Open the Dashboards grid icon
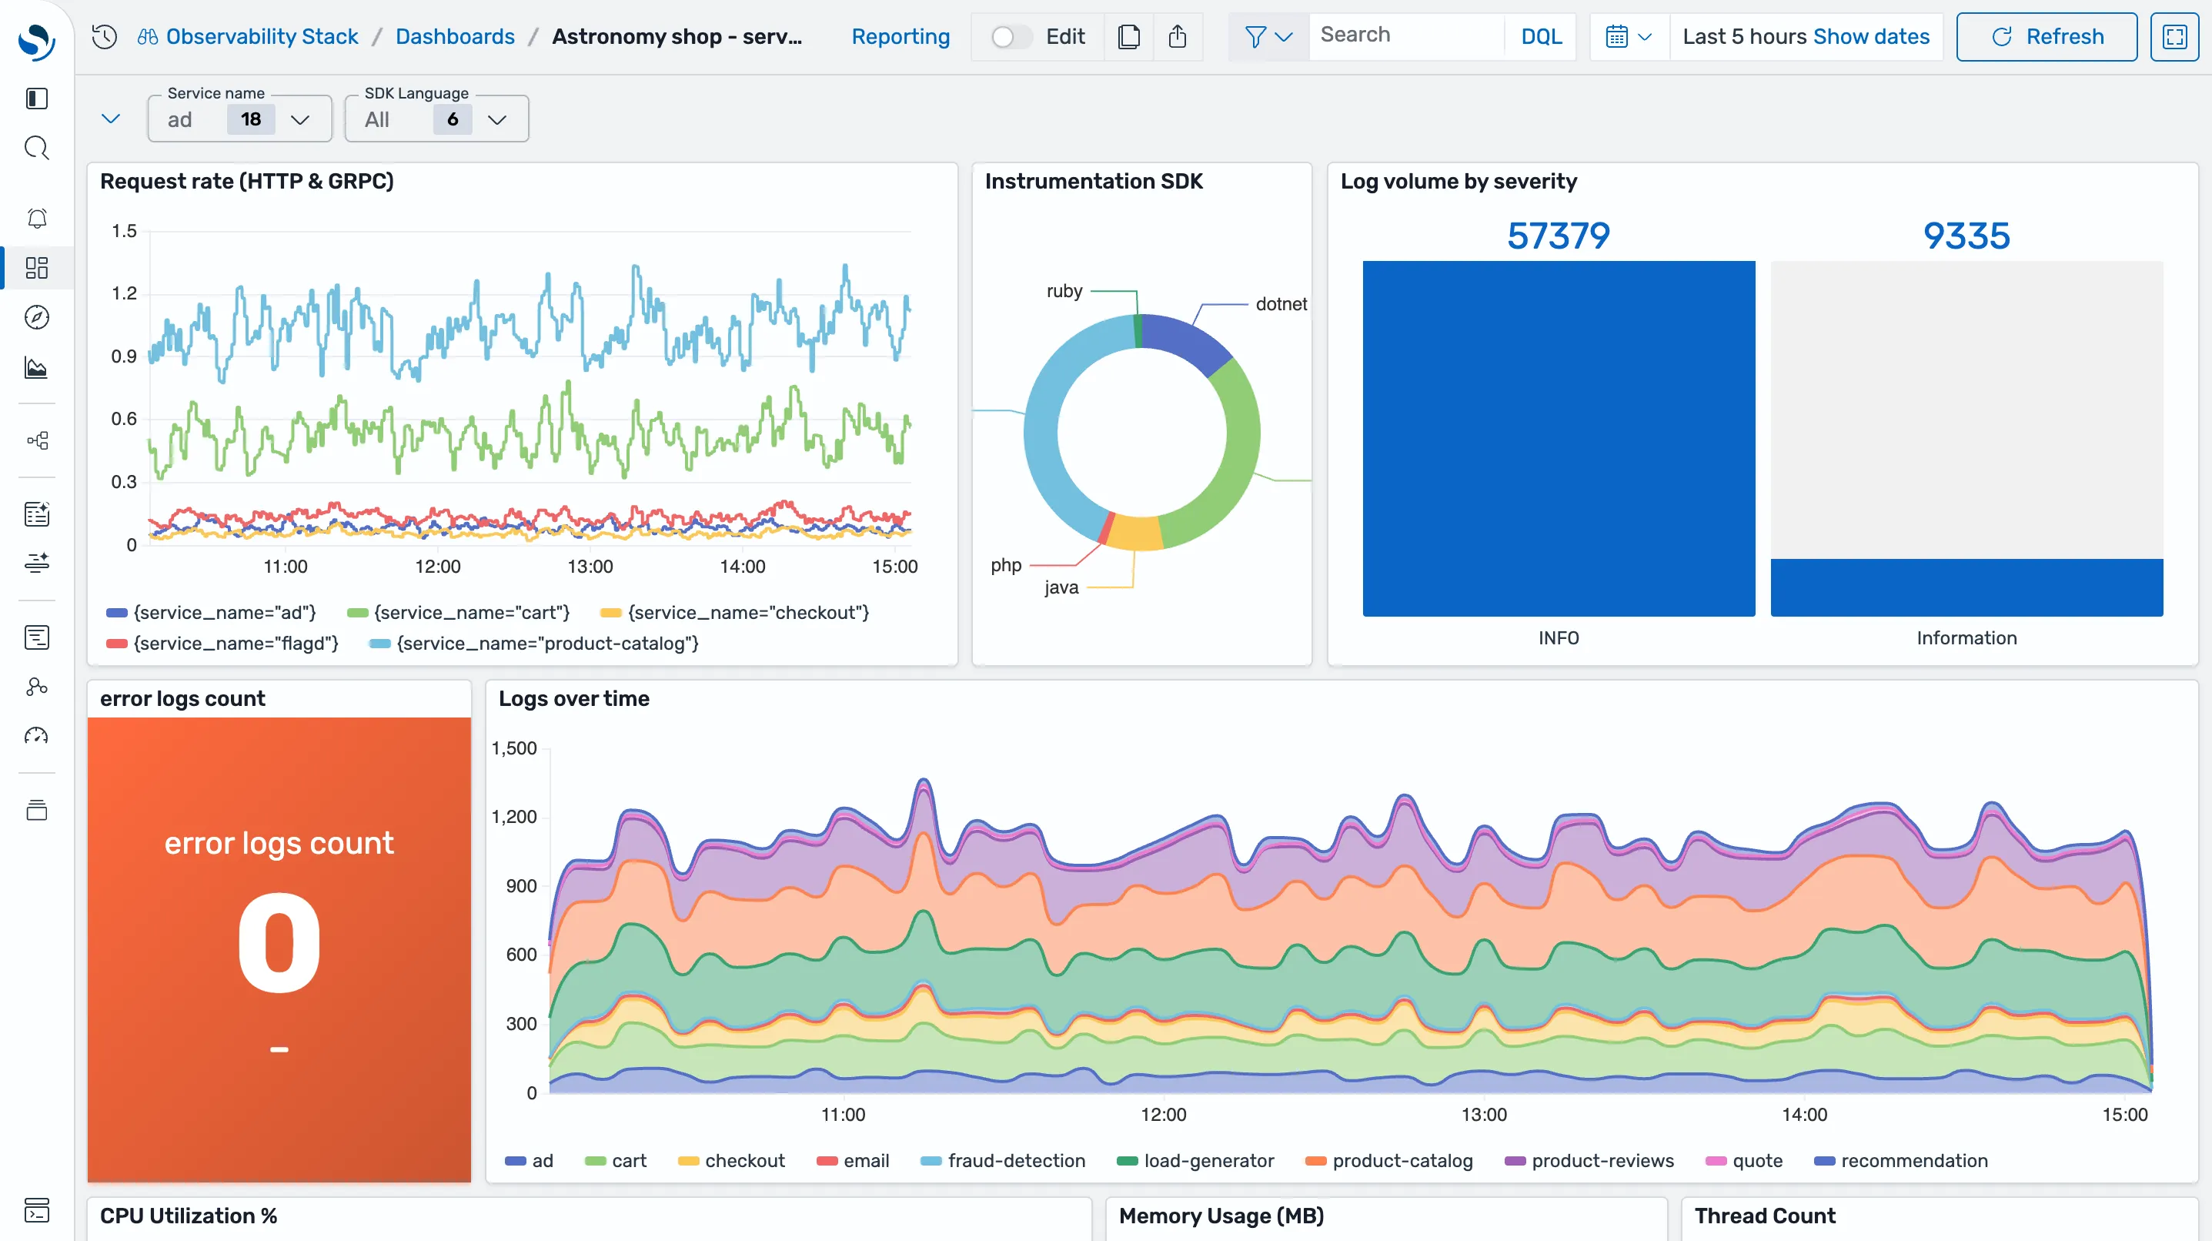The image size is (2212, 1241). 37,268
